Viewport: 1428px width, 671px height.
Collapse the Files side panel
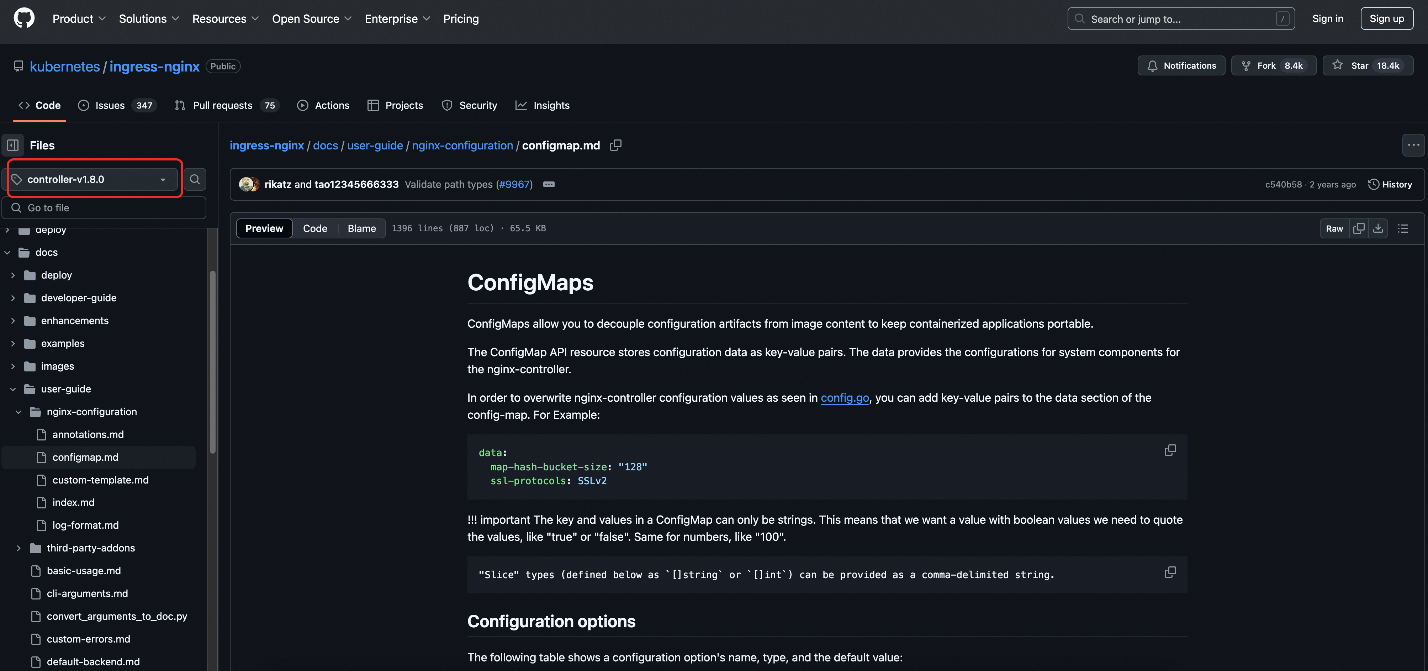pos(13,145)
